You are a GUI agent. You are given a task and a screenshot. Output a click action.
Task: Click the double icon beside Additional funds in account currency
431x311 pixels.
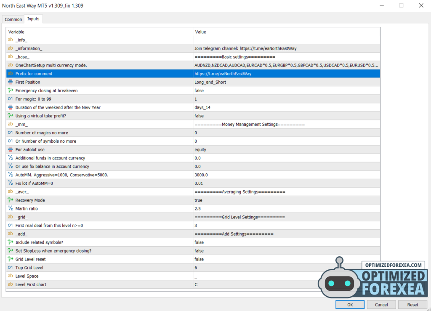[x=11, y=158]
